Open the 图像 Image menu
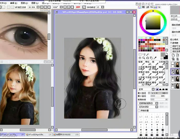The height and width of the screenshot is (139, 180). [24, 3]
